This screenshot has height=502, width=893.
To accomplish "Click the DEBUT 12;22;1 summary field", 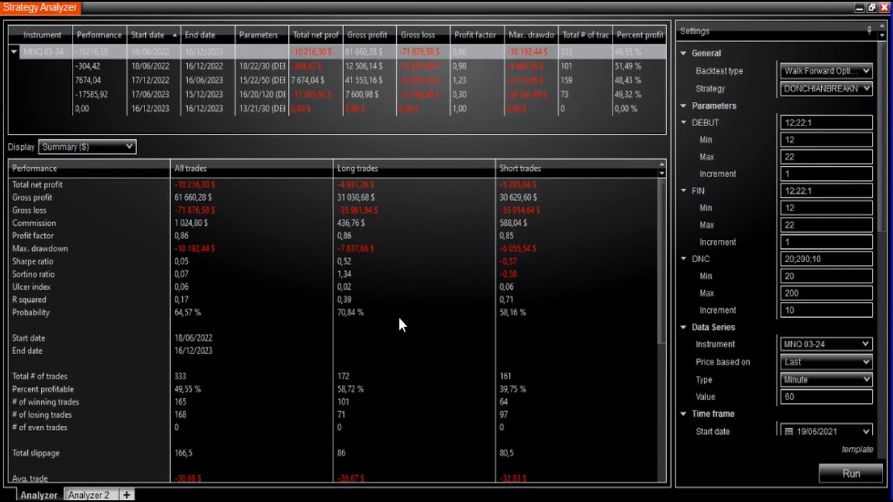I will click(826, 123).
